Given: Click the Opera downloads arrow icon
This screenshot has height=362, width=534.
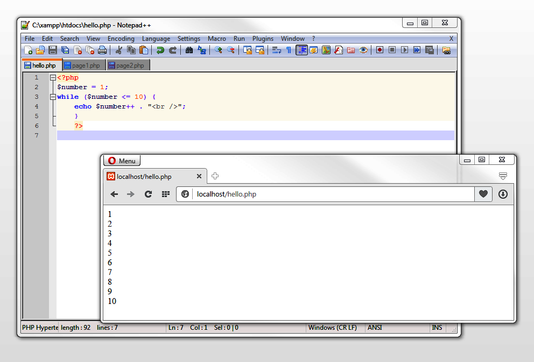Looking at the screenshot, I should coord(503,194).
